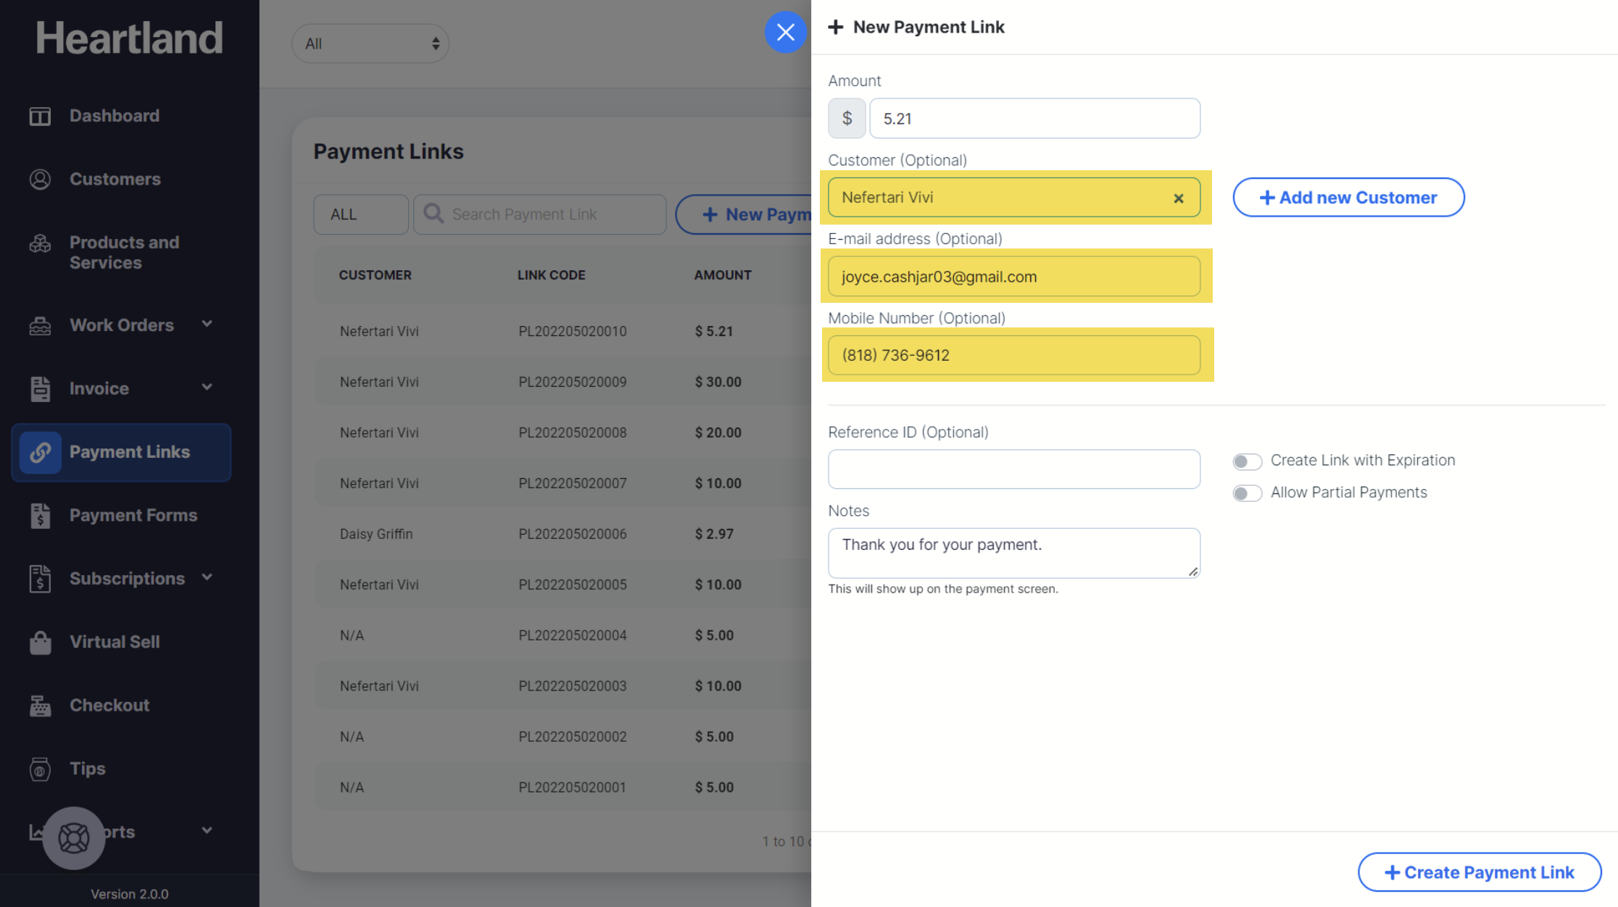Expand the Invoice submenu chevron

click(207, 388)
